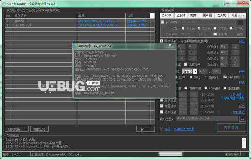Click the green progress bar in status bar
The width and height of the screenshot is (251, 159).
pyautogui.click(x=171, y=154)
